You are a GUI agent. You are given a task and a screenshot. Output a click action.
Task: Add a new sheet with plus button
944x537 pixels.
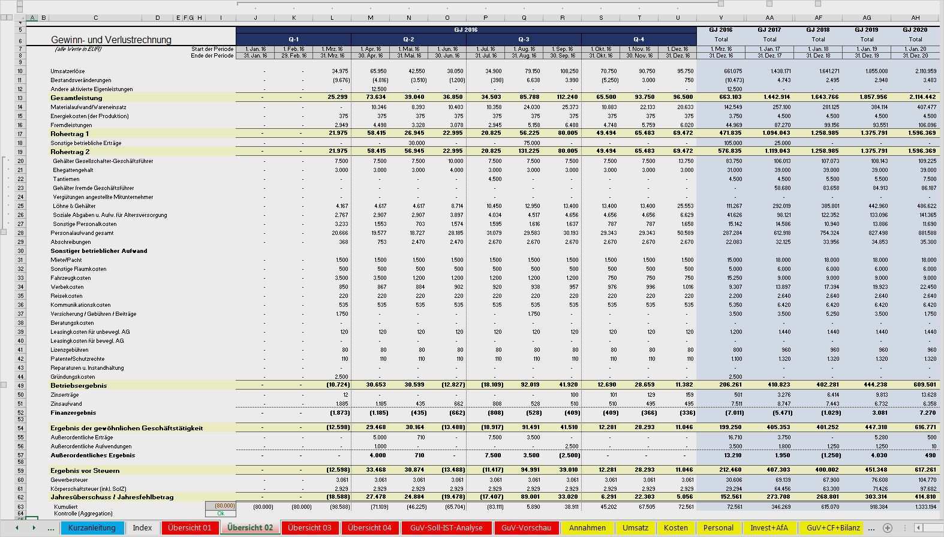pos(888,528)
